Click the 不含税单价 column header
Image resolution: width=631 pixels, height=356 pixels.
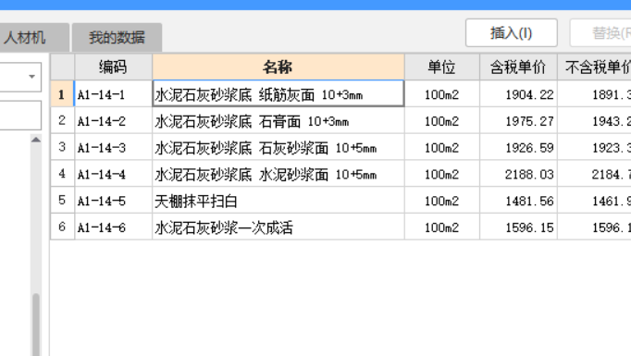click(x=594, y=67)
